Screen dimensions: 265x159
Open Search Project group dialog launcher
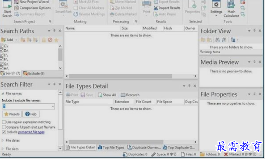[x=50, y=22]
